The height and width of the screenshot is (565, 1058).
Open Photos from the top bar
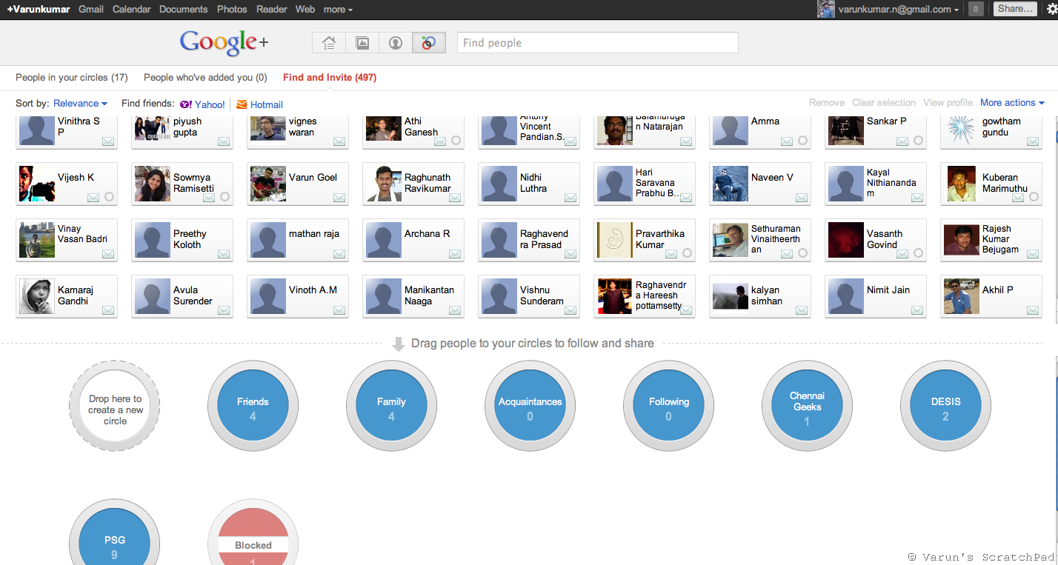(232, 9)
